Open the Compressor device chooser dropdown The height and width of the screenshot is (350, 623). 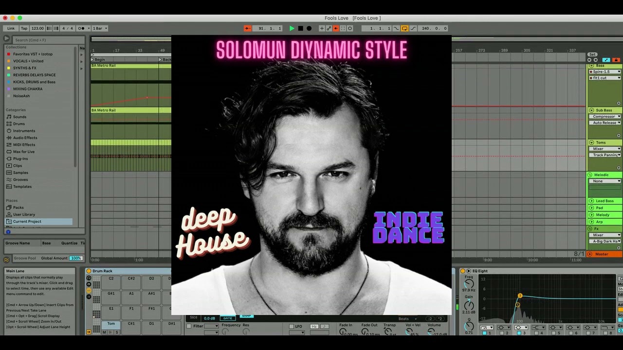605,117
